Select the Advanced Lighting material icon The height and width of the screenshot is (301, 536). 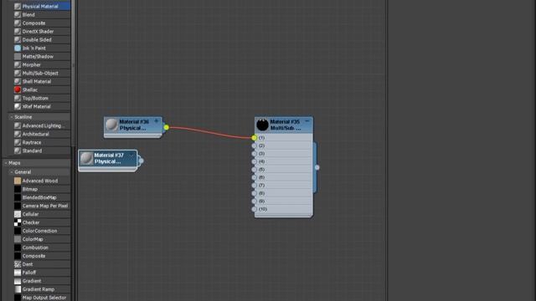tap(18, 125)
